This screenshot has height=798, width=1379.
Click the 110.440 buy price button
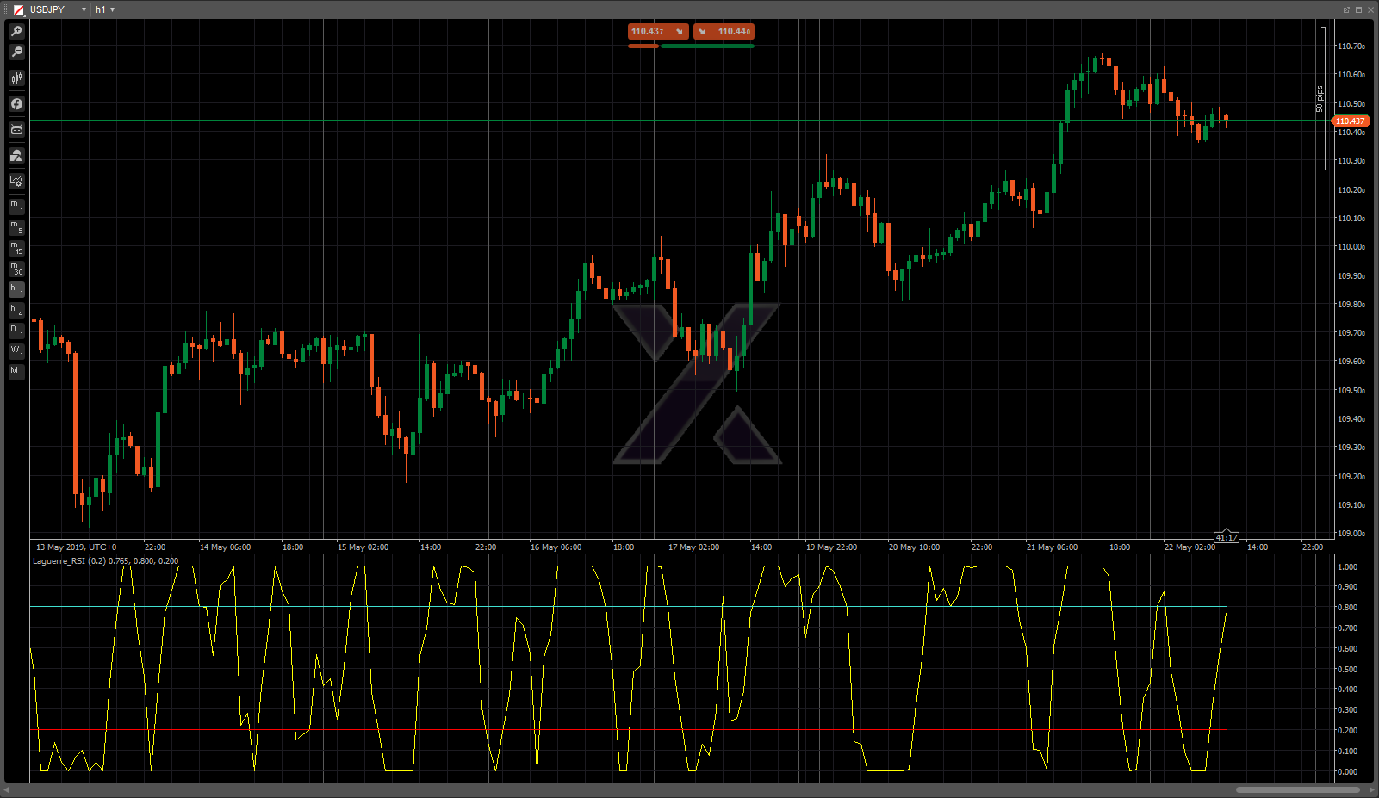tap(724, 32)
